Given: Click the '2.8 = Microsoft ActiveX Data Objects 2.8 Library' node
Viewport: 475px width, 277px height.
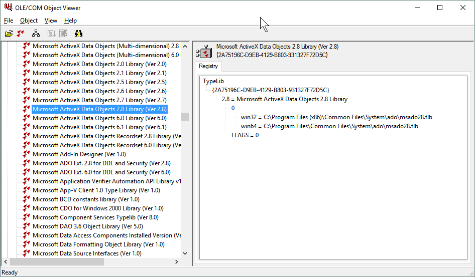Looking at the screenshot, I should click(x=285, y=99).
